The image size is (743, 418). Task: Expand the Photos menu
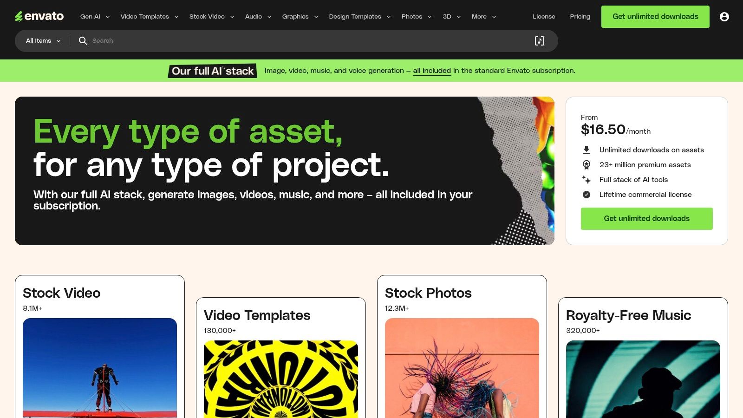[x=417, y=16]
